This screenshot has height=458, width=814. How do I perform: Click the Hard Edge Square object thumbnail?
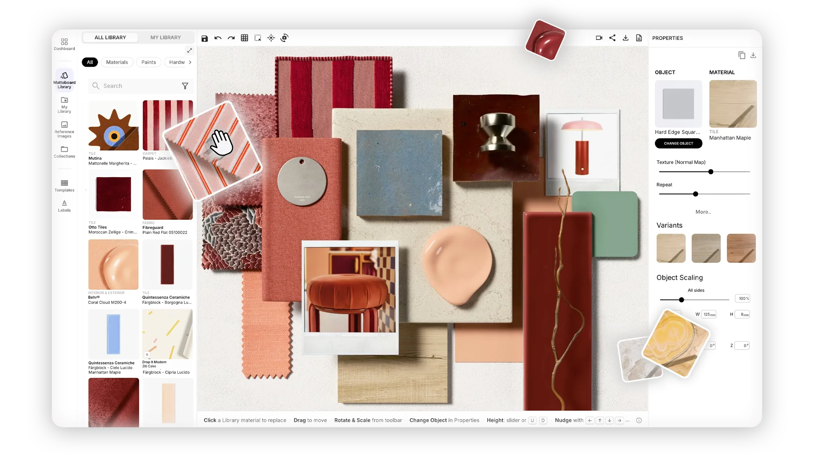coord(679,104)
